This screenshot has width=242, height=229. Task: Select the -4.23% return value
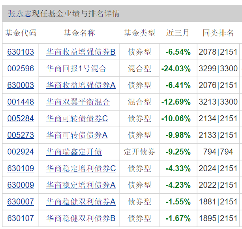(x=178, y=185)
